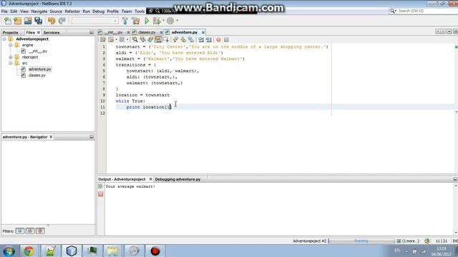Click Clean and Build Project icon

click(x=135, y=21)
